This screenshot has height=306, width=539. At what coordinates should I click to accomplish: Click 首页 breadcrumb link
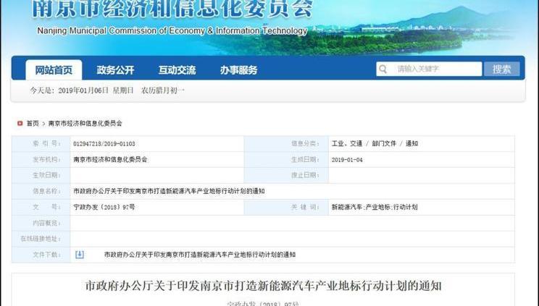[x=33, y=124]
